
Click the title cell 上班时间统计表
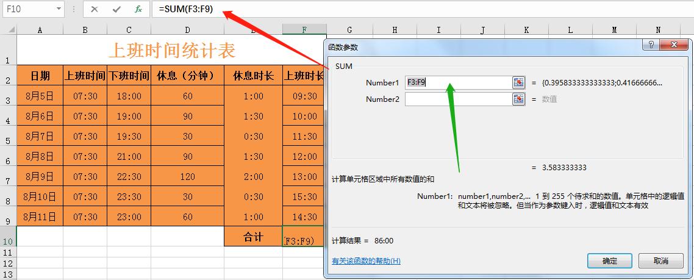click(x=172, y=50)
